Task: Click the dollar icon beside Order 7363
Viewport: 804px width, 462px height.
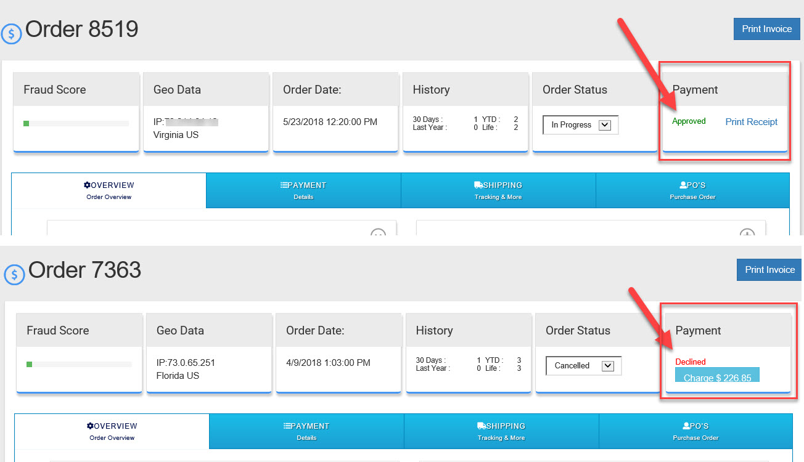Action: pos(14,275)
